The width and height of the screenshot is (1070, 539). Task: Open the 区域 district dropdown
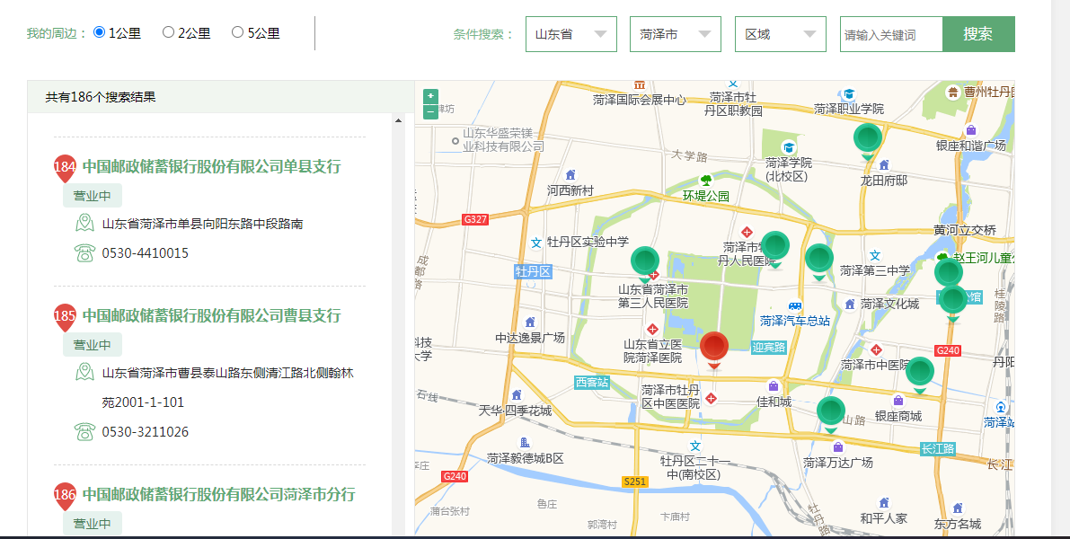pos(781,34)
